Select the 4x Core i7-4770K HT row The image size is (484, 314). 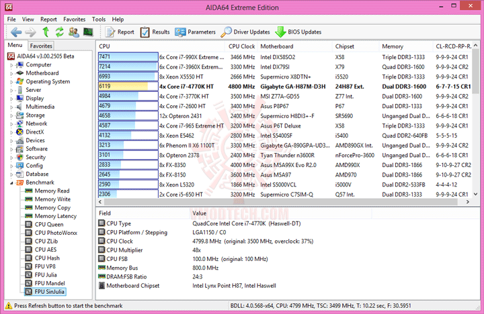(x=284, y=87)
